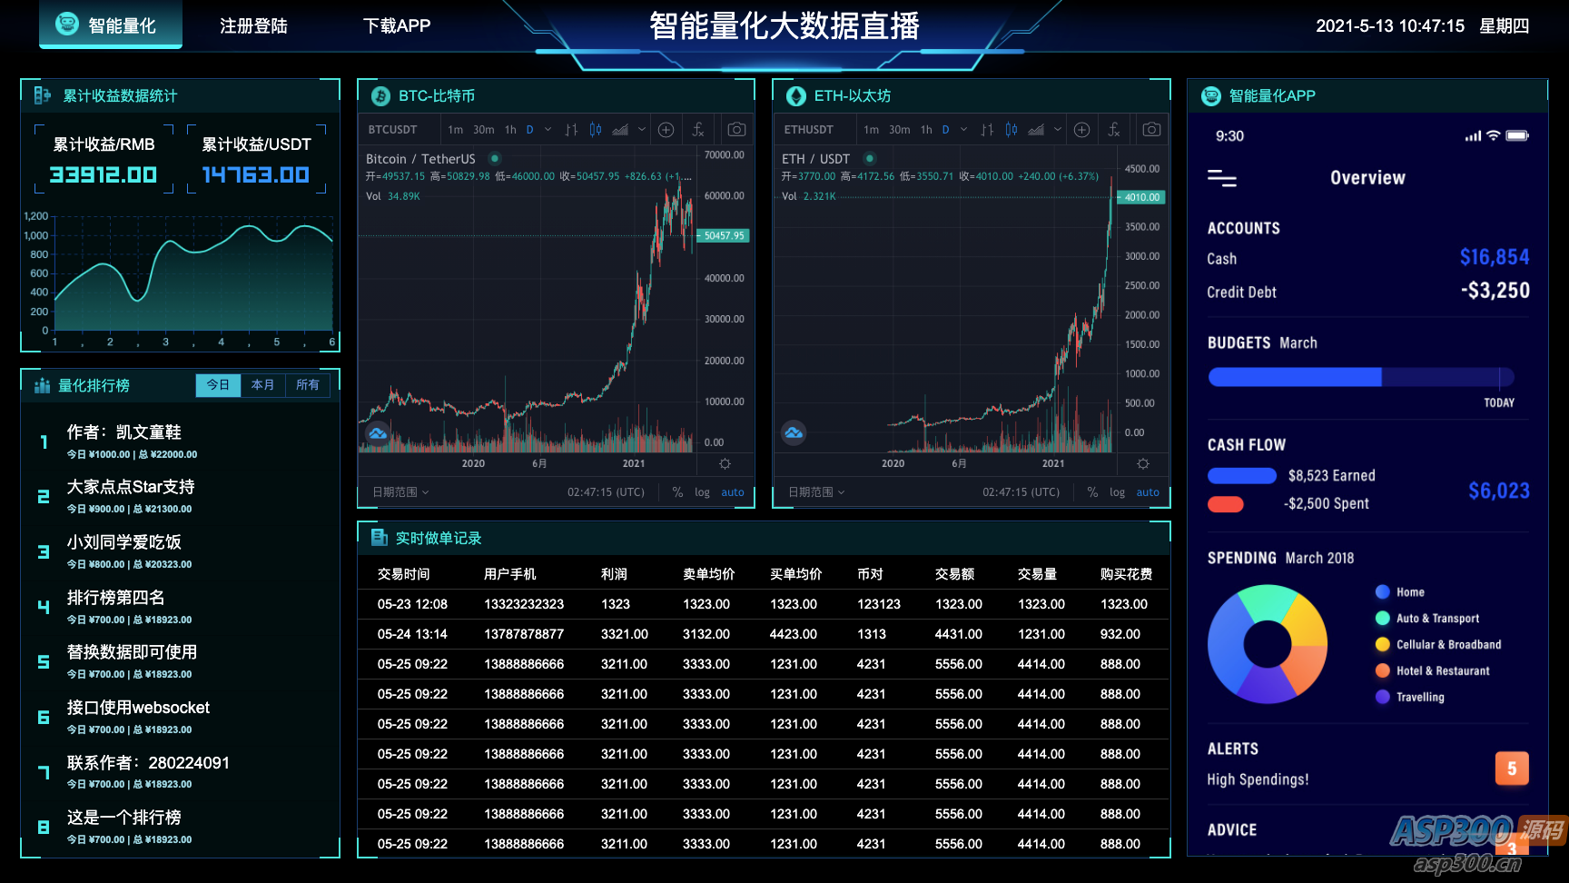
Task: Expand the BTC chart style dropdown arrow
Action: click(x=642, y=130)
